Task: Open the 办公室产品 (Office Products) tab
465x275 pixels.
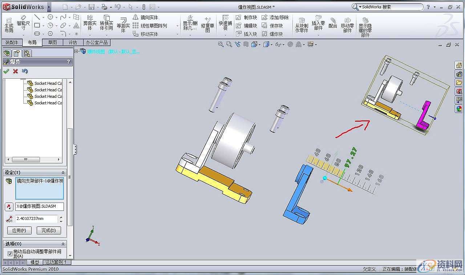Action: tap(96, 42)
